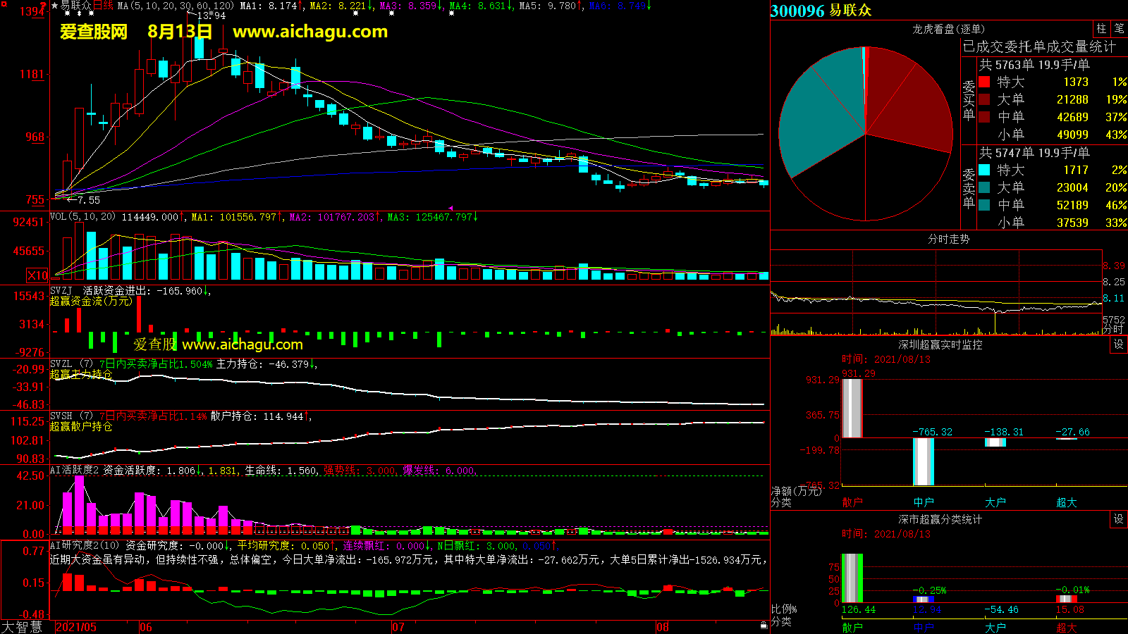The image size is (1128, 634).
Task: Click the 13.94 high price marker
Action: [210, 15]
